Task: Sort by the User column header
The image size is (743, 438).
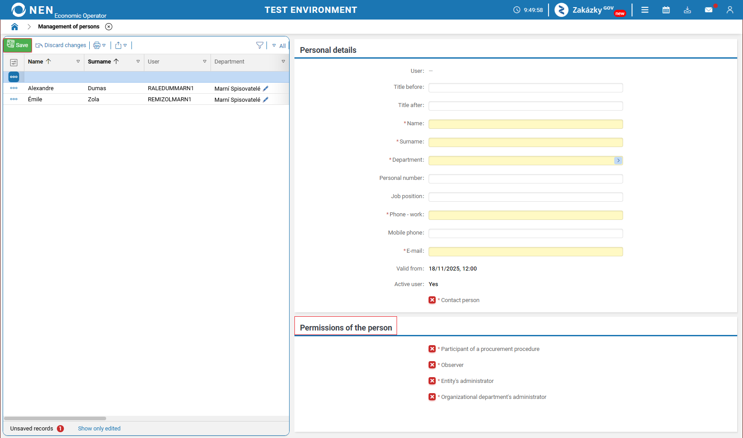Action: point(154,62)
